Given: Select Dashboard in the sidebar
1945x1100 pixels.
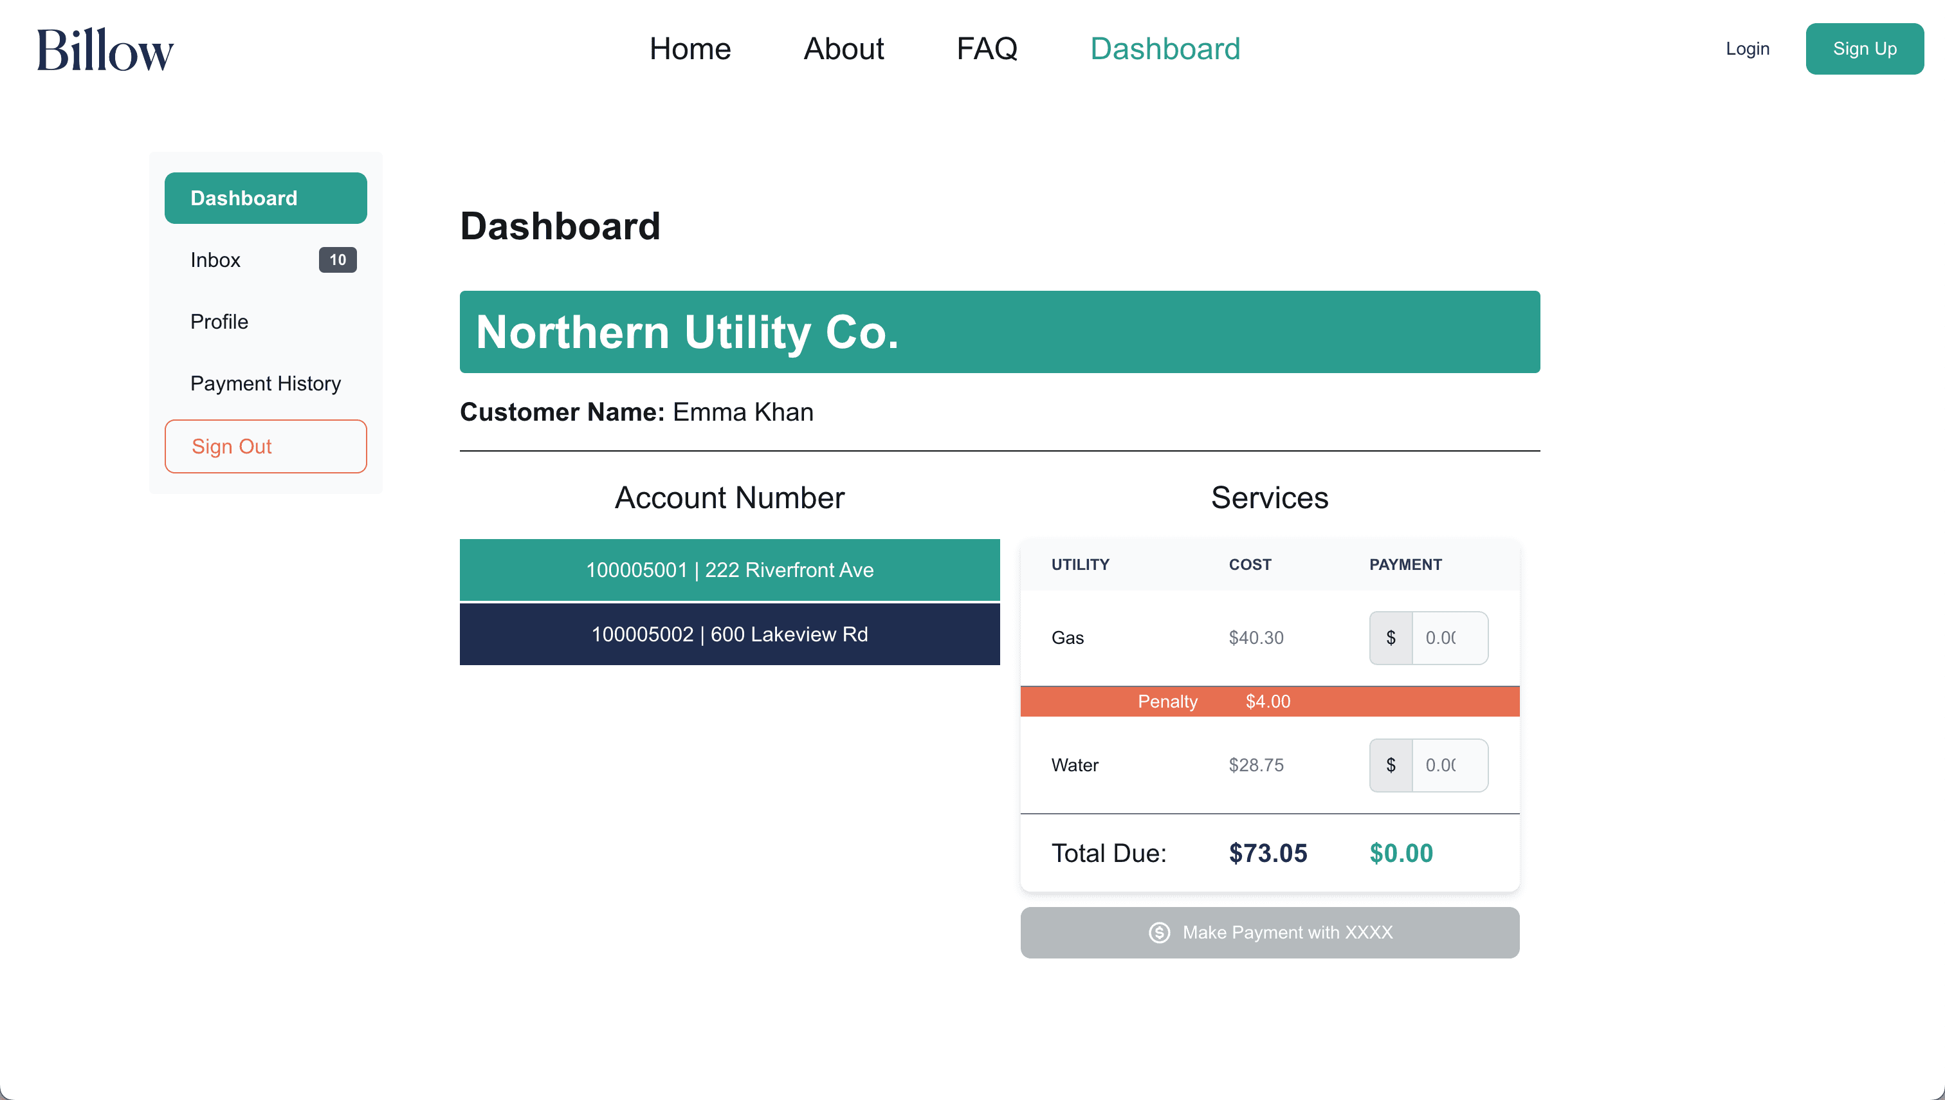Looking at the screenshot, I should [x=266, y=198].
